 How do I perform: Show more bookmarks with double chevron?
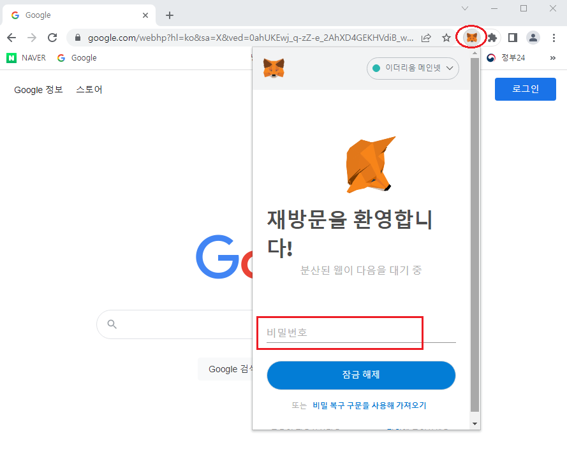point(552,58)
